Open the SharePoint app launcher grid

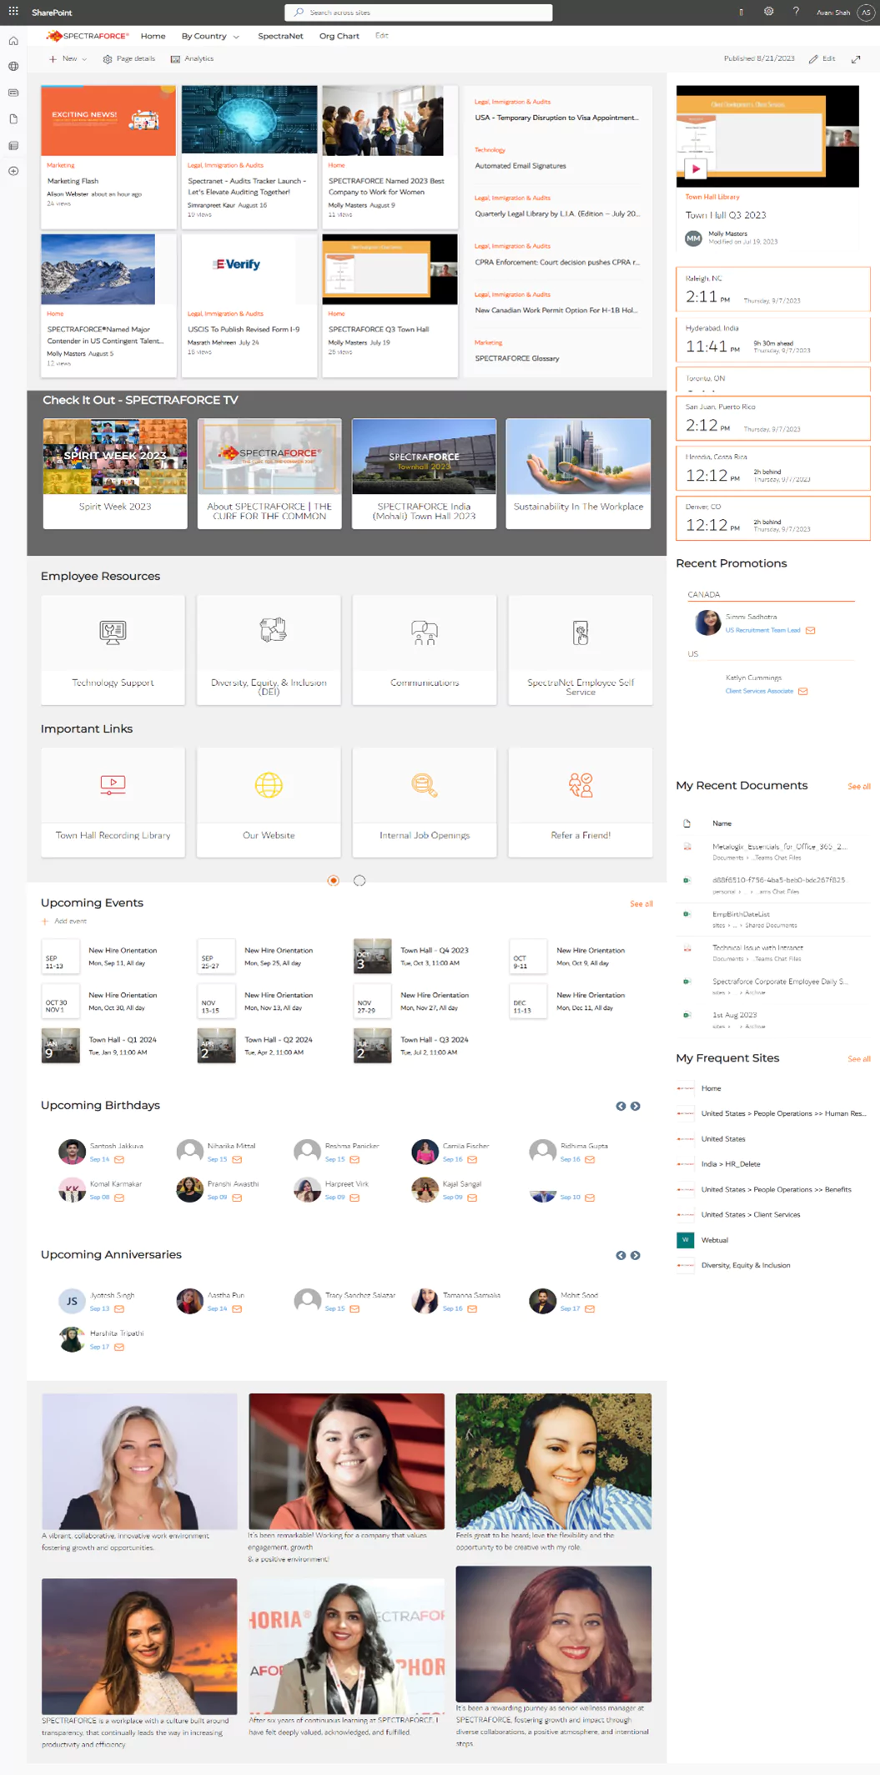click(13, 12)
